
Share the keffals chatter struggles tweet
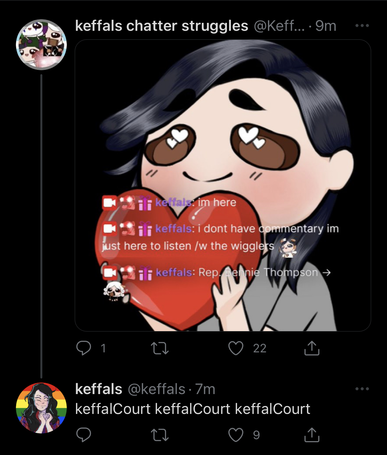[312, 348]
